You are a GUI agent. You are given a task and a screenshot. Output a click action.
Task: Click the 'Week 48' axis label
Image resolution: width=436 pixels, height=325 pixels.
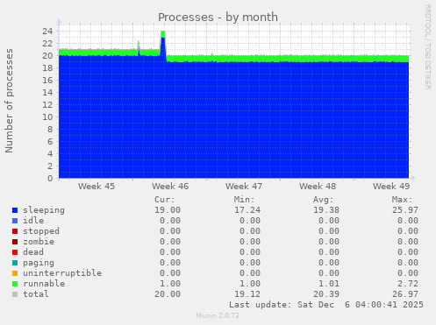[318, 187]
